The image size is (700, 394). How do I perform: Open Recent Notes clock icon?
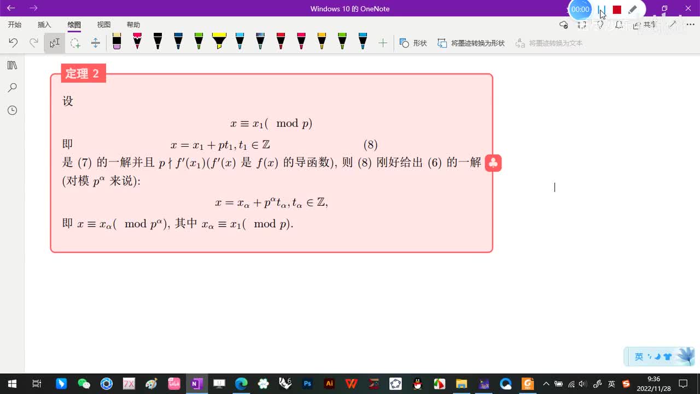point(12,110)
